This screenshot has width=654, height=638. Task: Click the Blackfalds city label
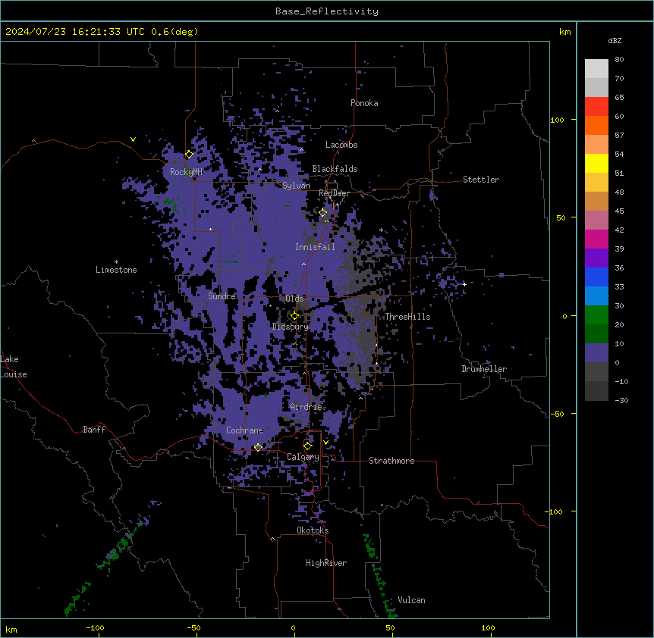[x=335, y=169]
